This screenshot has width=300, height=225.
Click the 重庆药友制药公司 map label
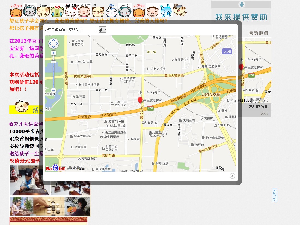tap(78, 43)
